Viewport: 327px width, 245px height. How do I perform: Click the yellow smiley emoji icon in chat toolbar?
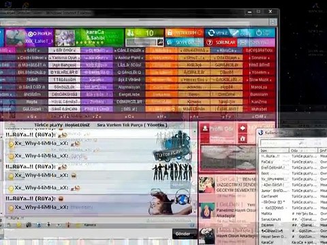(x=19, y=225)
